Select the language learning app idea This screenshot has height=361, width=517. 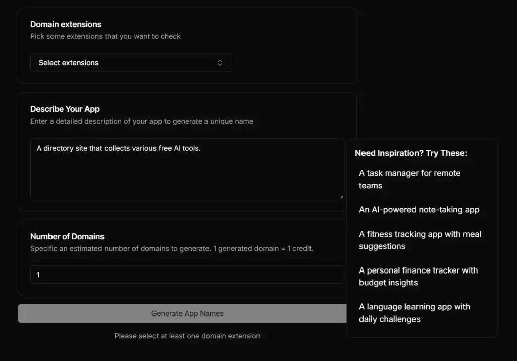click(x=414, y=312)
